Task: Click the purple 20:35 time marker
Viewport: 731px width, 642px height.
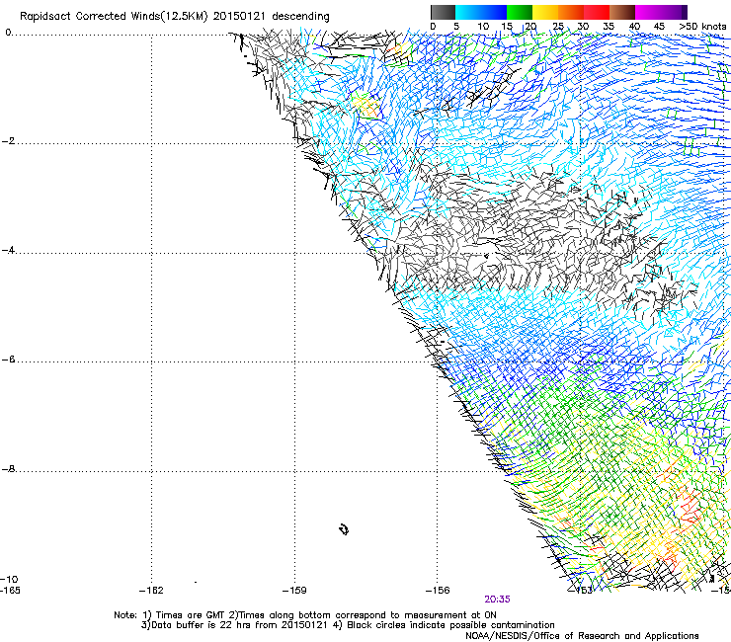Action: click(x=497, y=600)
